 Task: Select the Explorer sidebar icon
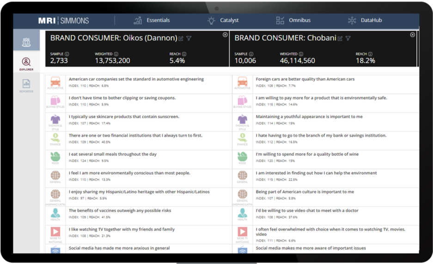(x=26, y=63)
